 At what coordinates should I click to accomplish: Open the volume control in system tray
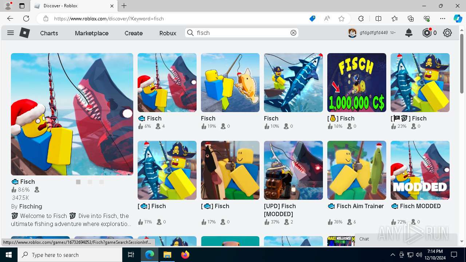coord(419,255)
